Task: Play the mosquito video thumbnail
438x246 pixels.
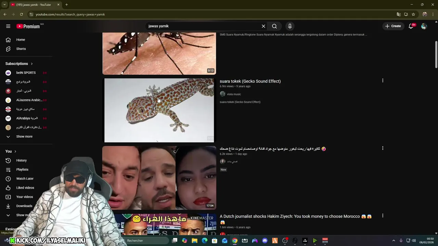Action: pos(159,54)
